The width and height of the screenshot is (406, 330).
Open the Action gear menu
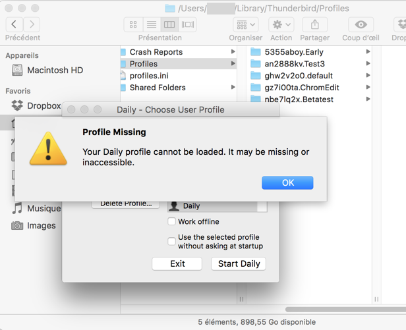click(281, 24)
